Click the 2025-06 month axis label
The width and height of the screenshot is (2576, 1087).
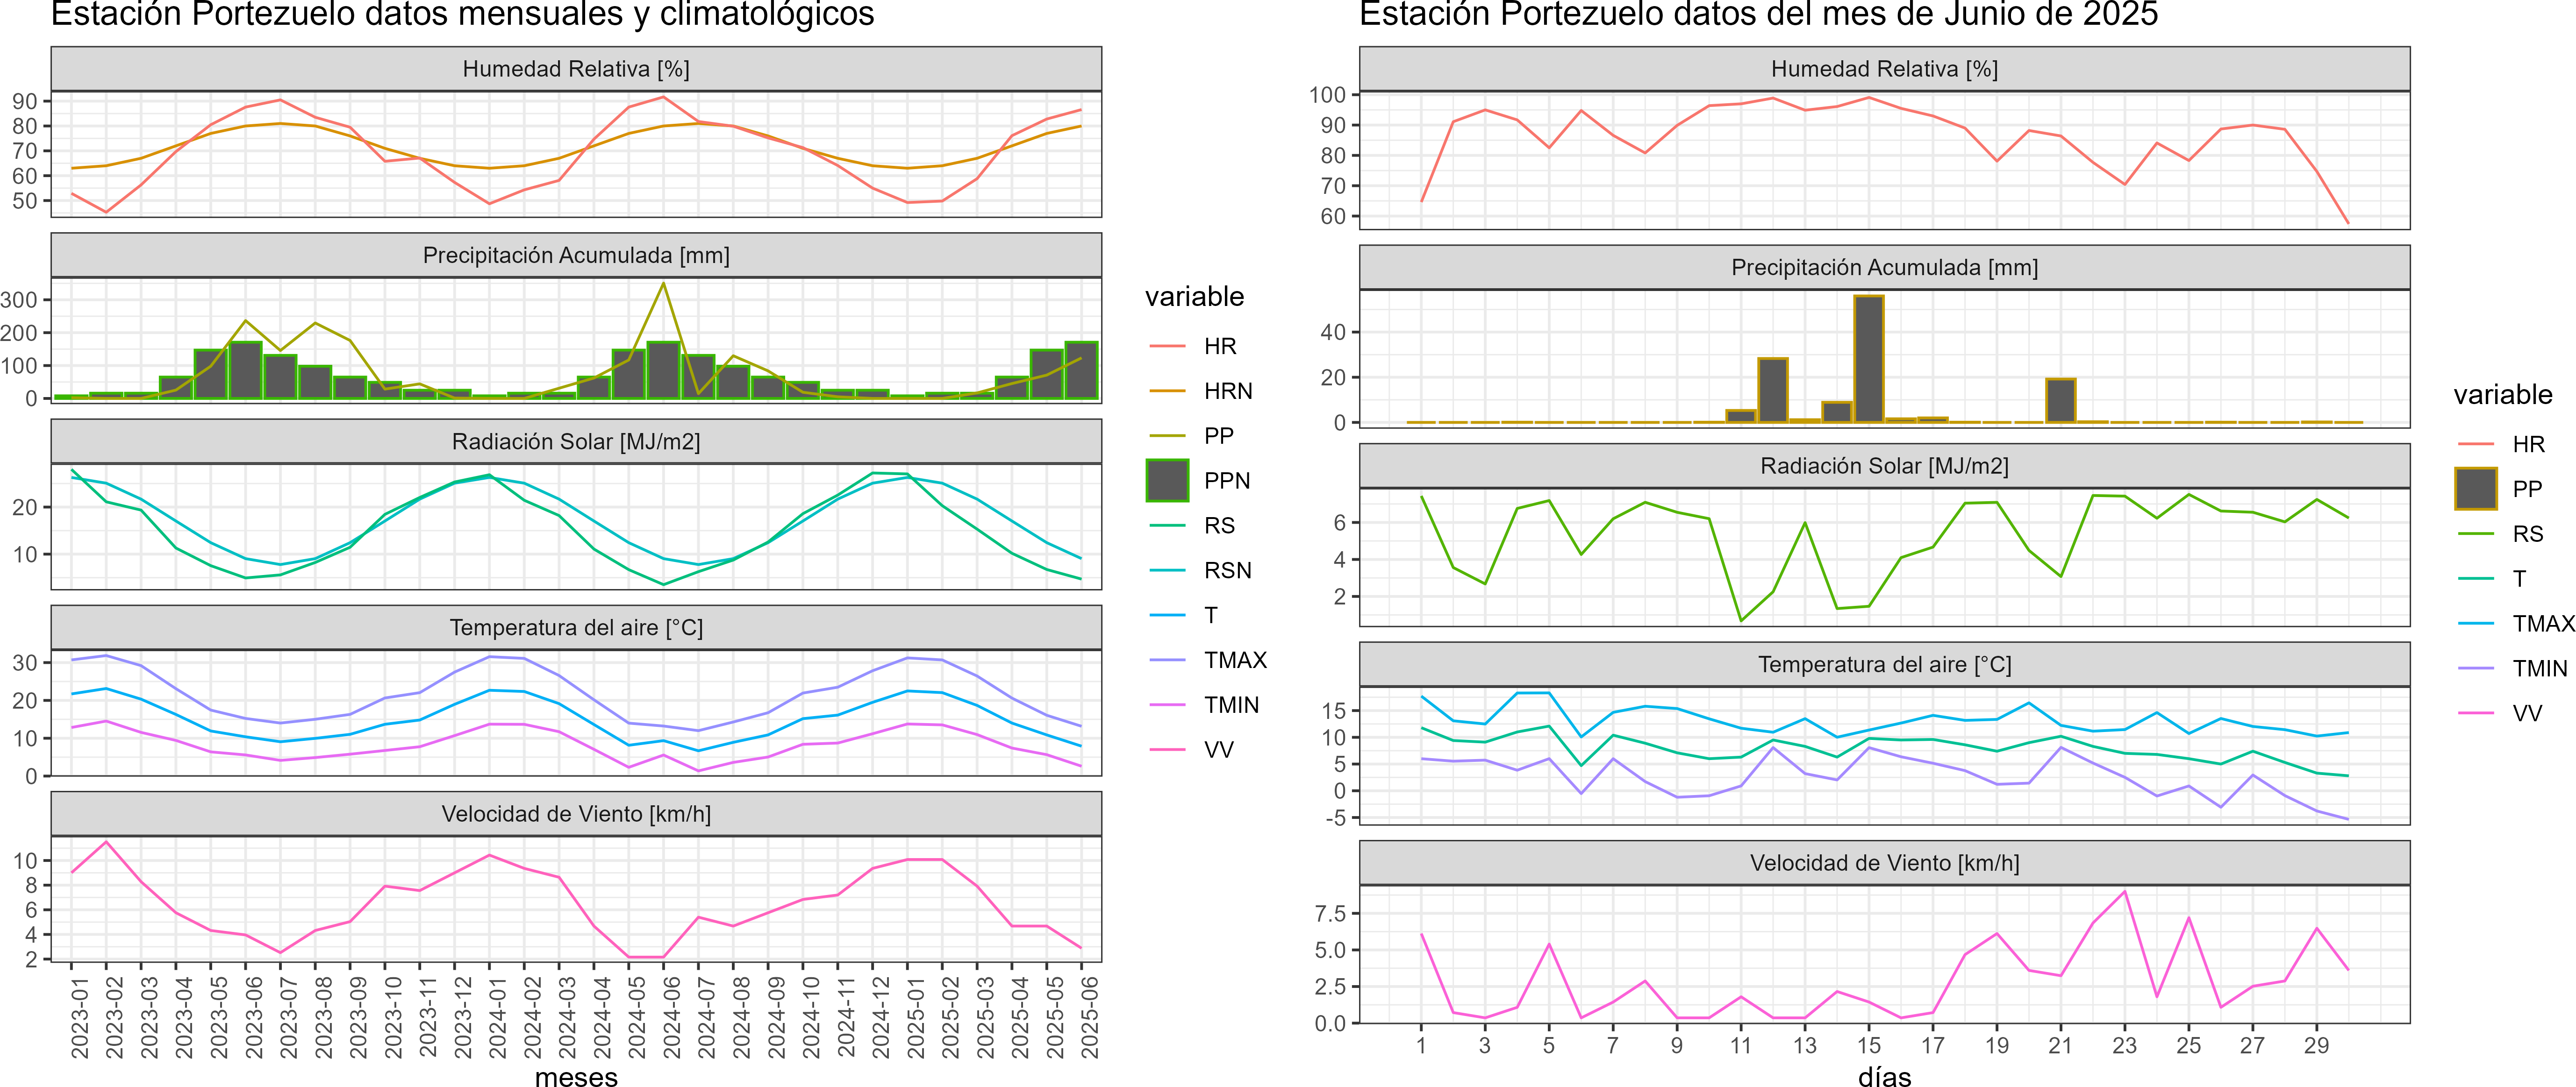(x=1089, y=1017)
